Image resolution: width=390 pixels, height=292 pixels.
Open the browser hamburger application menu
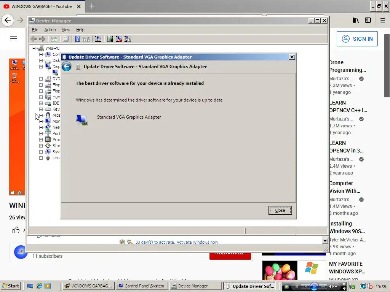(x=383, y=20)
